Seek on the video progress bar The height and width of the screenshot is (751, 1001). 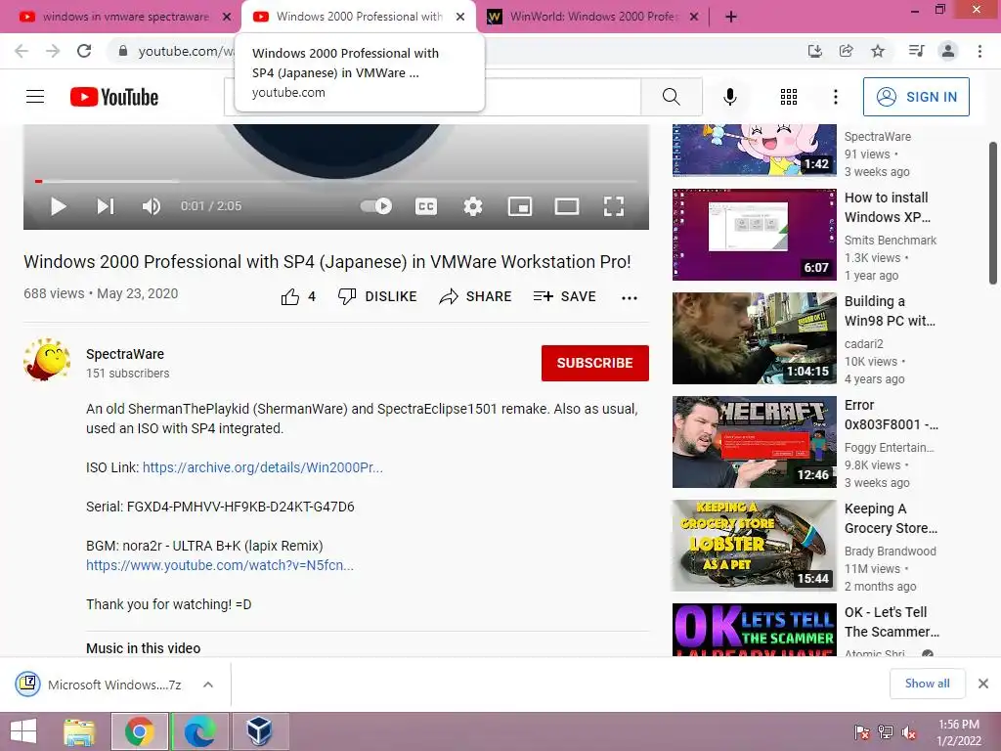[x=336, y=181]
